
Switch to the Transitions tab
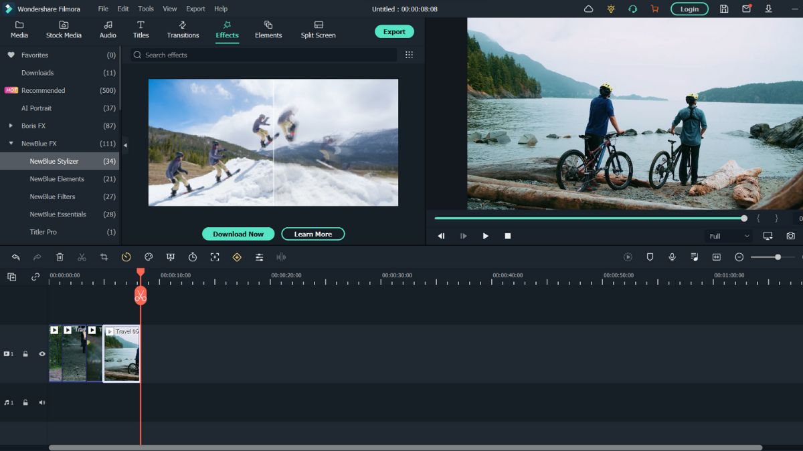click(182, 31)
